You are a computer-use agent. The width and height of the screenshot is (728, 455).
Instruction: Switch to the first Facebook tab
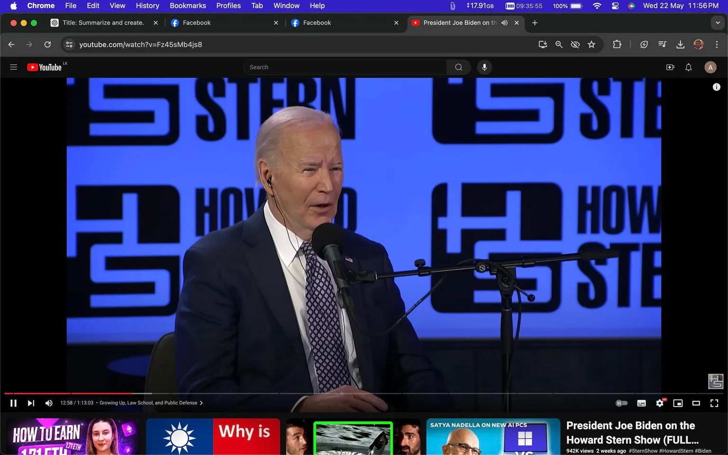point(196,22)
